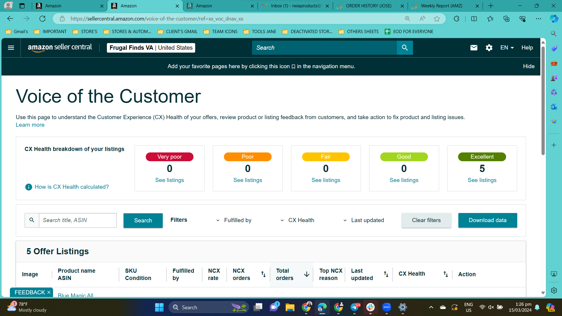The image size is (562, 316).
Task: Open Frugal Finds VA account switcher
Action: pyautogui.click(x=151, y=48)
